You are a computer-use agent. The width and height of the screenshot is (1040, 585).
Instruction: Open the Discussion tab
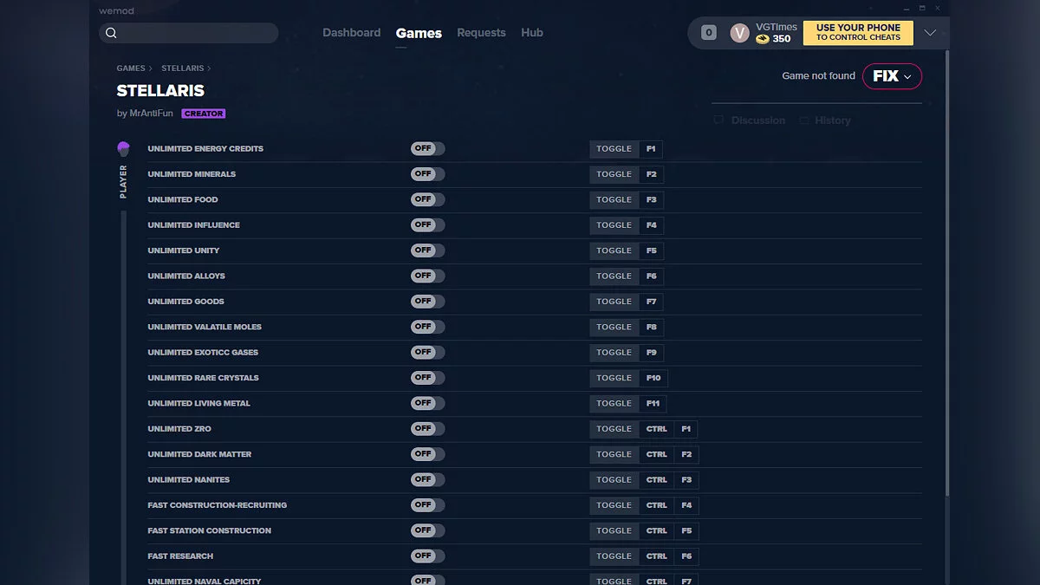(x=757, y=120)
